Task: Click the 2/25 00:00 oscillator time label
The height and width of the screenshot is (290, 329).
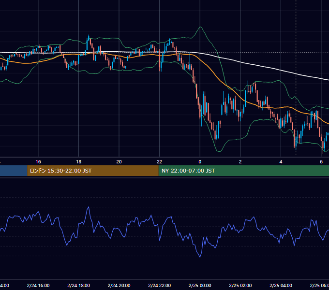Action: (x=200, y=285)
